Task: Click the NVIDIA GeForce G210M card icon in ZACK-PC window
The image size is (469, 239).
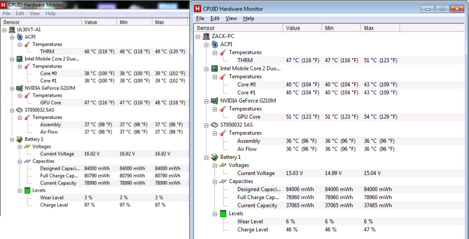Action: [215, 101]
